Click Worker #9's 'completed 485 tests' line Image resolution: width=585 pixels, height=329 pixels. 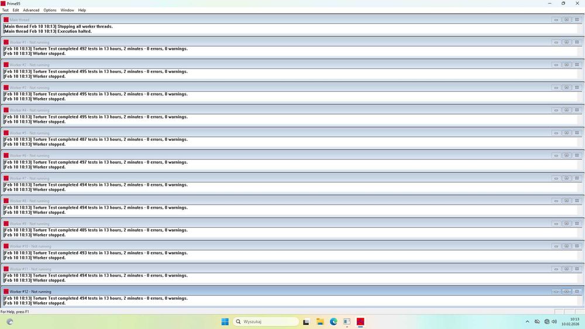point(95,230)
